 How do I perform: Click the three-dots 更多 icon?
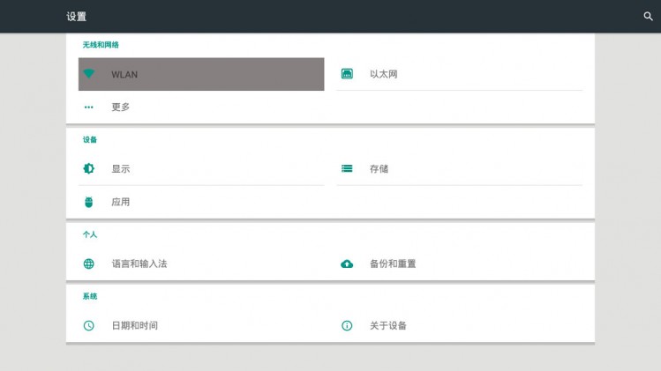(x=88, y=107)
